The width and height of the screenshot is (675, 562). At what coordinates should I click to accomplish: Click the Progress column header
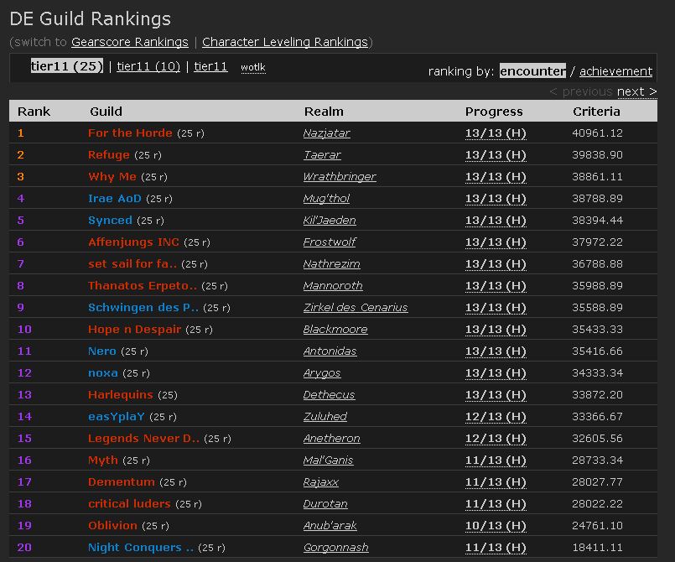click(494, 112)
